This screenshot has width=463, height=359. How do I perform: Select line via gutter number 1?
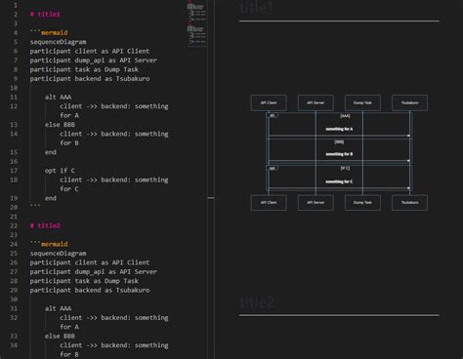tap(16, 5)
